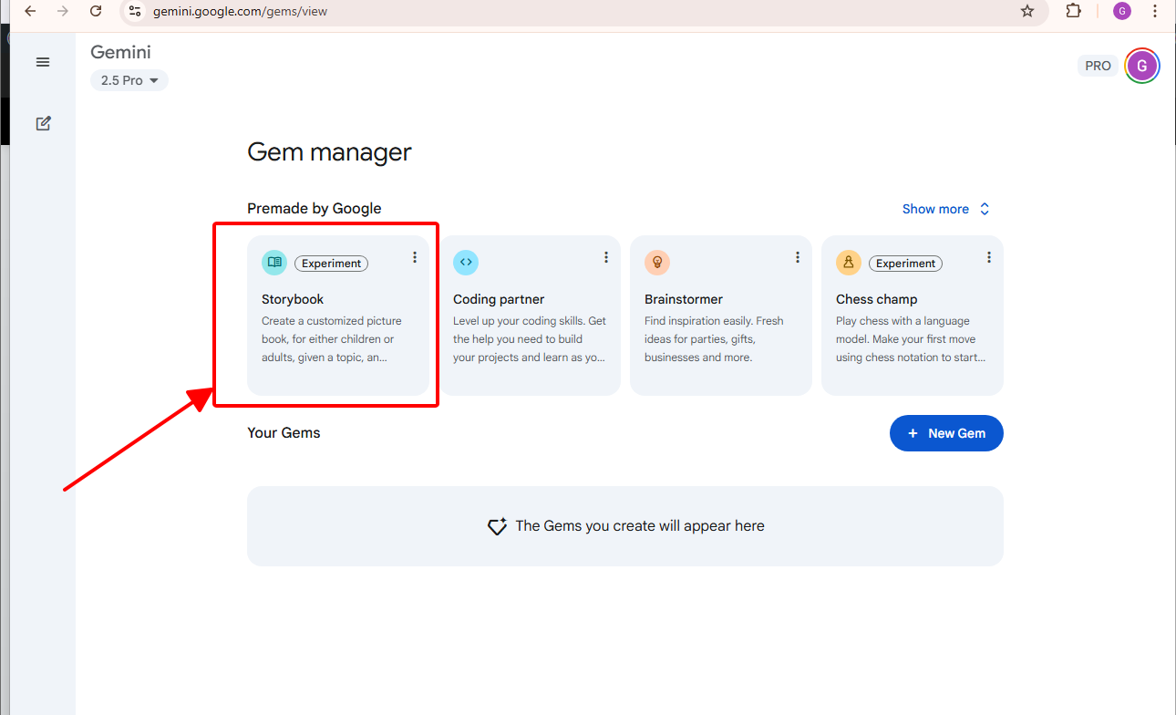Screen dimensions: 1176x715
Task: Start a new chat with pencil icon
Action: click(43, 123)
